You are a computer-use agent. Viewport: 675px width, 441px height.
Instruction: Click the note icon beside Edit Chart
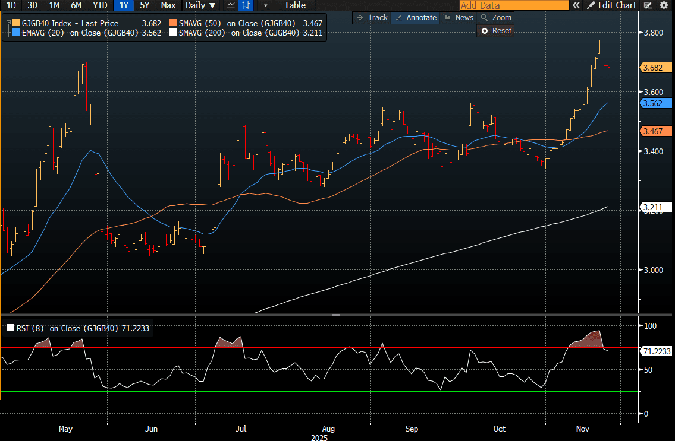coord(649,5)
